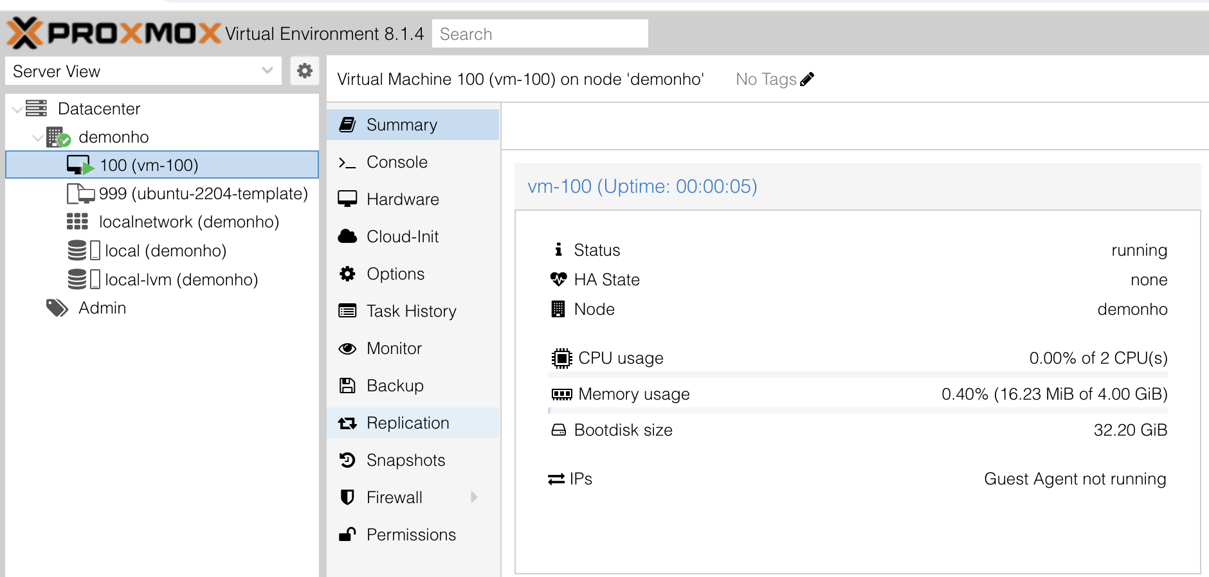Click the Admin tag icon
Viewport: 1209px width, 577px height.
tap(57, 308)
